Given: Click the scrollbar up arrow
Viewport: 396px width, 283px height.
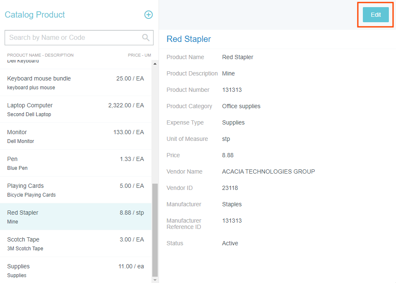Looking at the screenshot, I should [155, 64].
